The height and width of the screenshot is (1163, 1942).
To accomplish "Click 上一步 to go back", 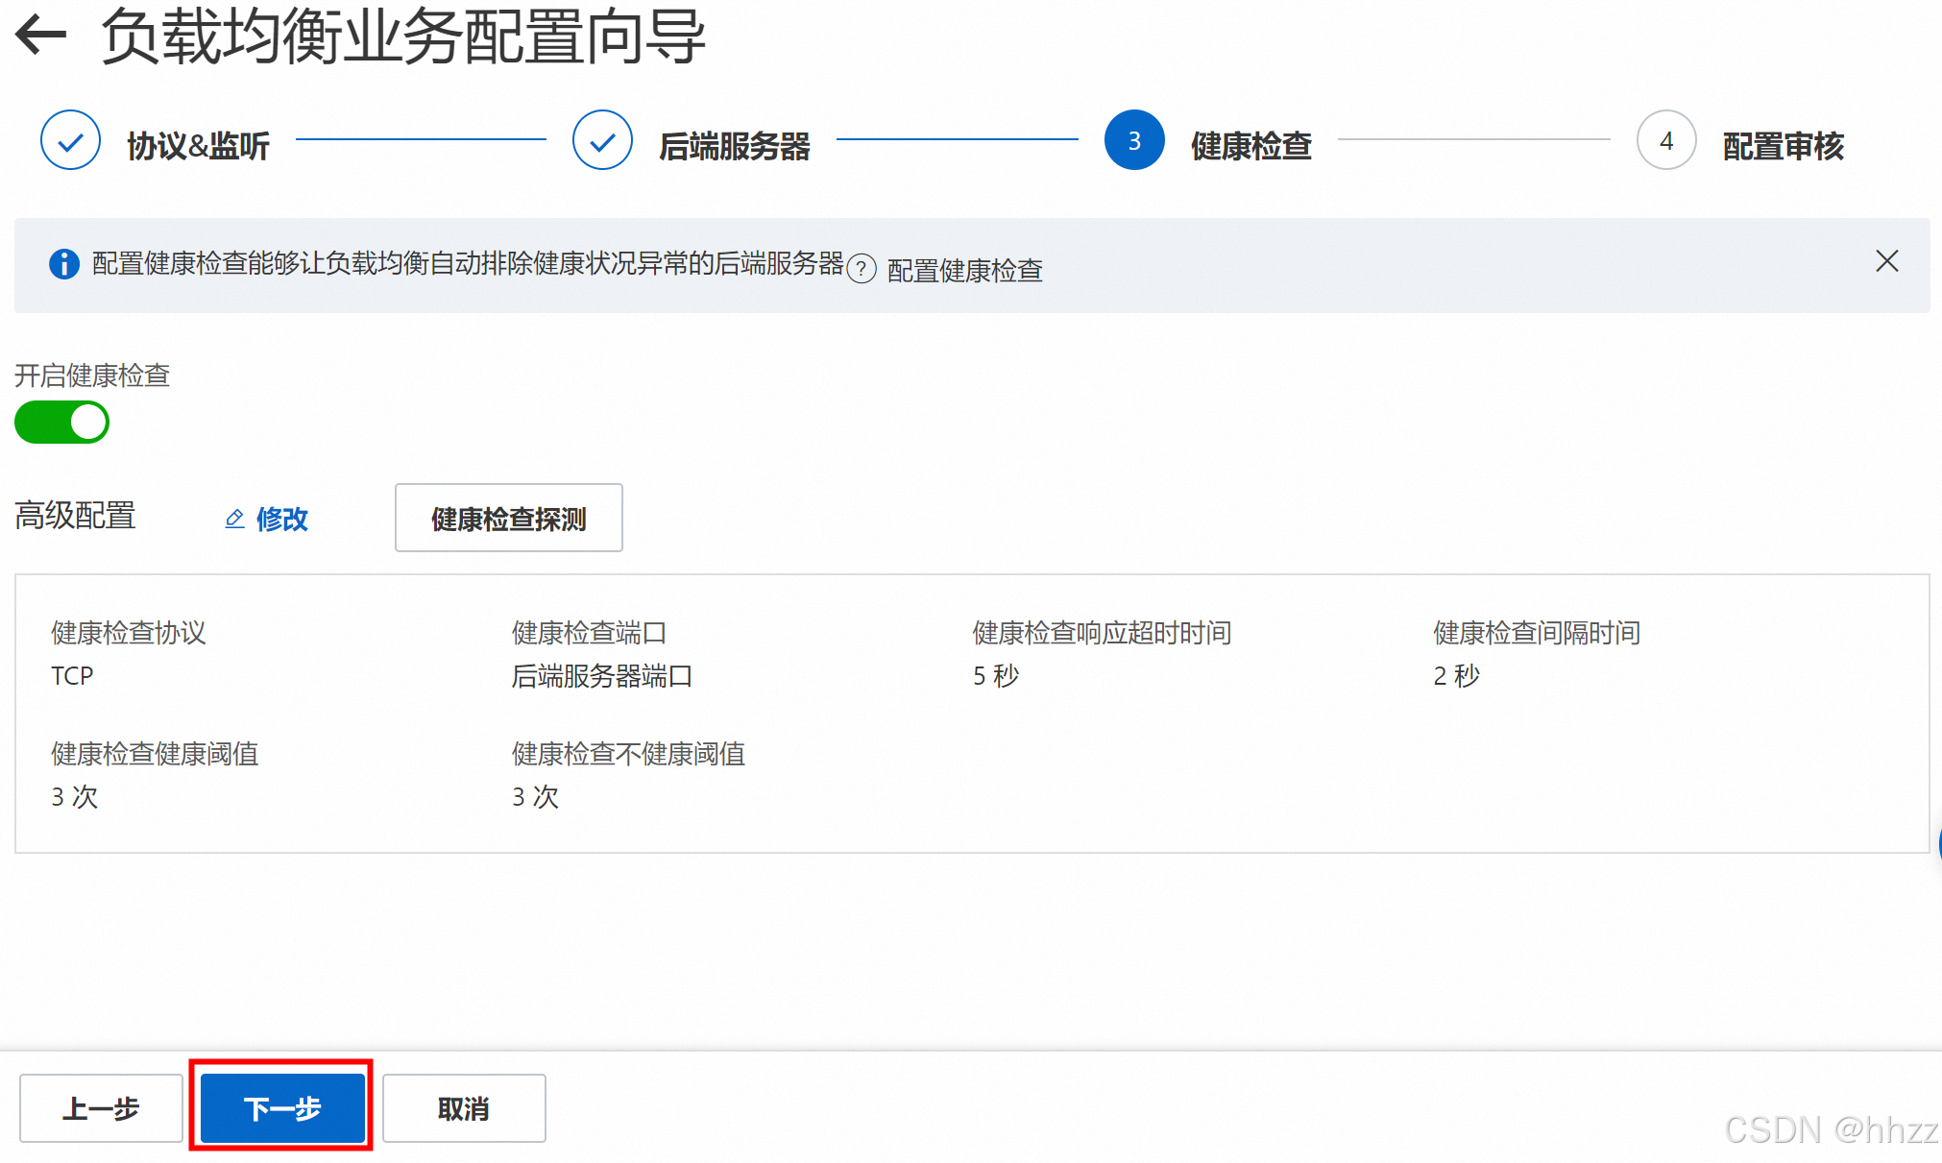I will [101, 1108].
